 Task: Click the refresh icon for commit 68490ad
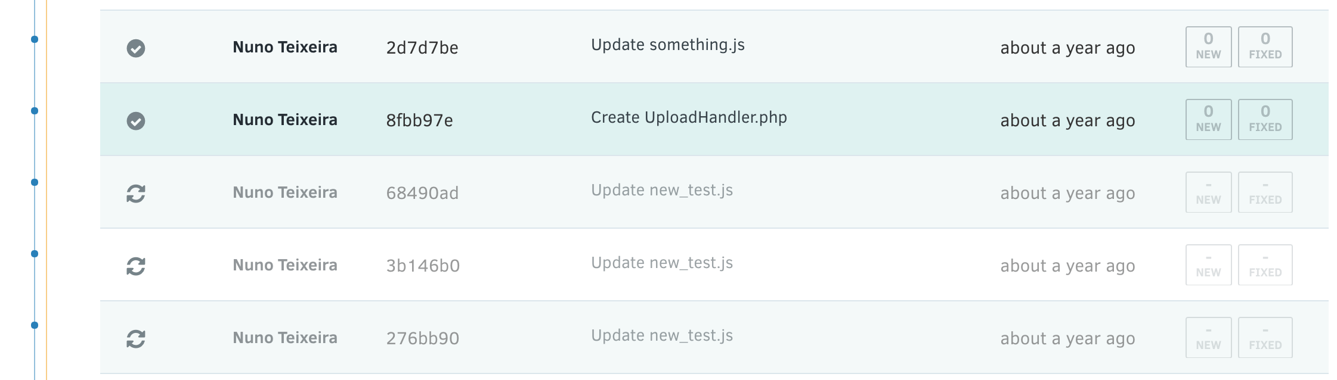click(x=136, y=194)
